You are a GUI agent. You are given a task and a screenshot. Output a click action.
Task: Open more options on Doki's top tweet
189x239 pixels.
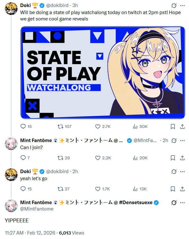[x=182, y=6]
